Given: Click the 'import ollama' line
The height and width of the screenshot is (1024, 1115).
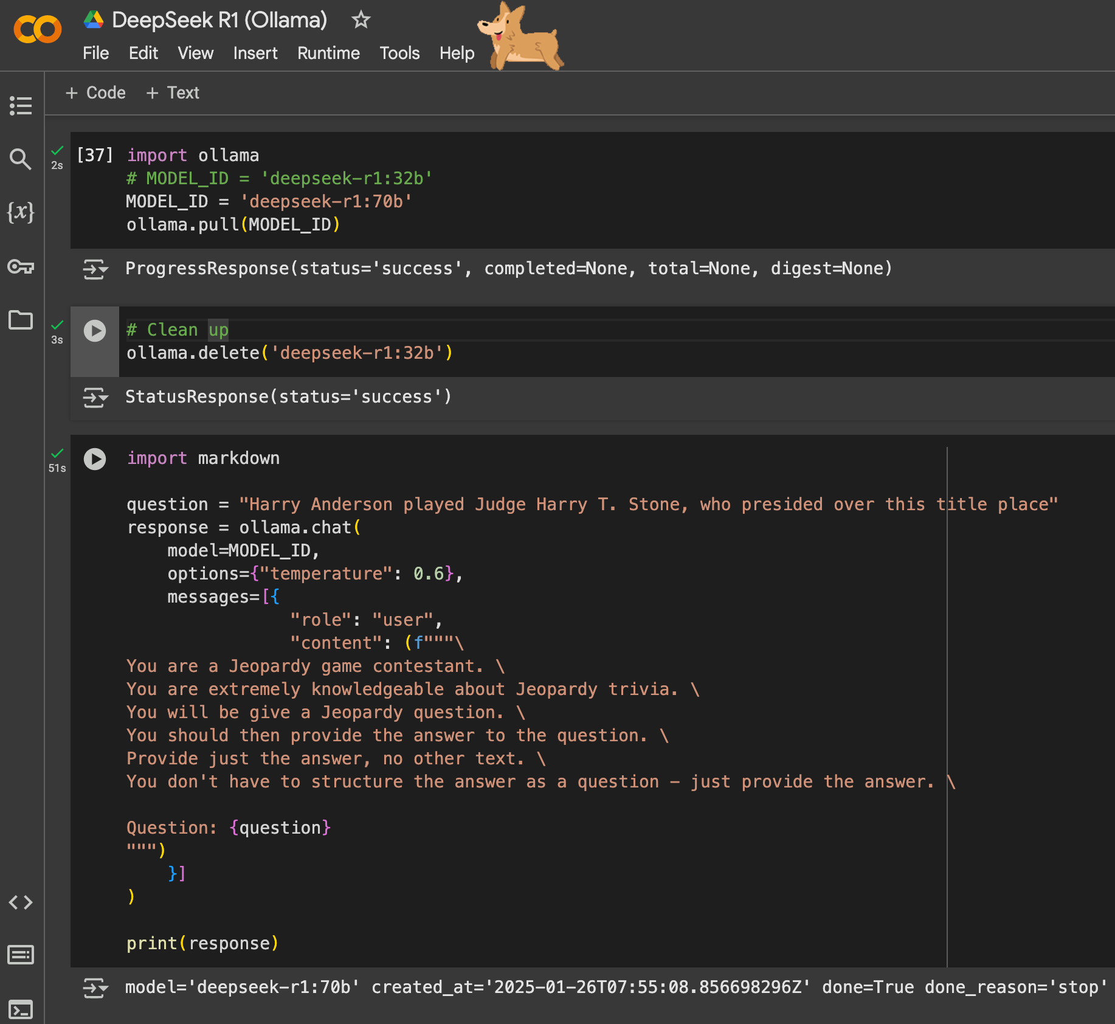Looking at the screenshot, I should coord(193,156).
